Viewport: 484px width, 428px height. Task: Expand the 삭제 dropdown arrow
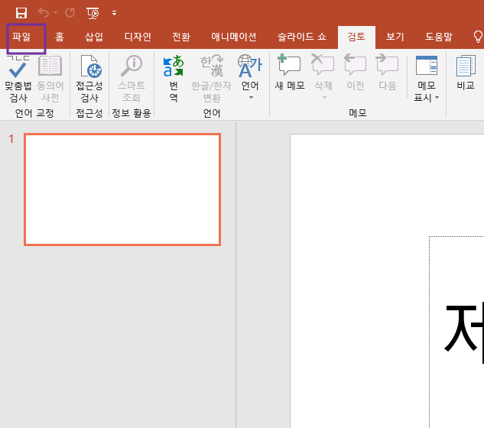(x=324, y=98)
